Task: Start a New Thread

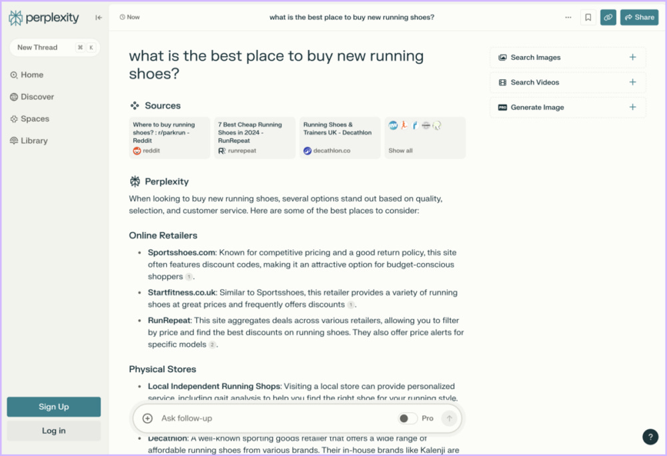Action: 55,47
